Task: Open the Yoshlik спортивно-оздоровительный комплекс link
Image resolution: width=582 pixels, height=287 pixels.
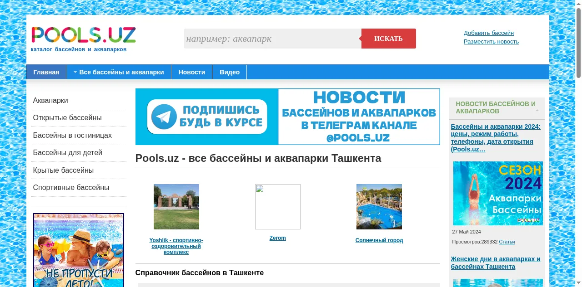Action: tap(176, 246)
